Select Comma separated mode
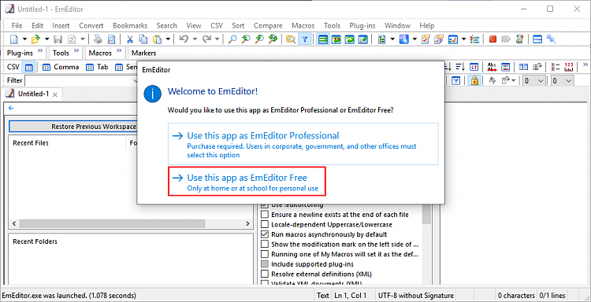Image resolution: width=591 pixels, height=302 pixels. coord(61,68)
